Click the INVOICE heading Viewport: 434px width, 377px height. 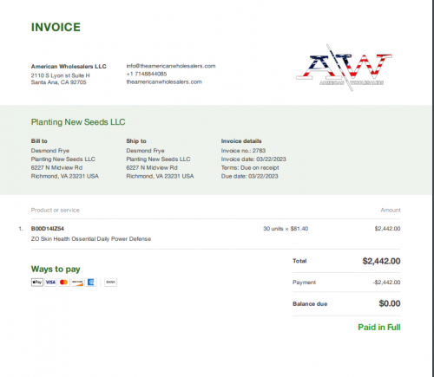point(56,27)
